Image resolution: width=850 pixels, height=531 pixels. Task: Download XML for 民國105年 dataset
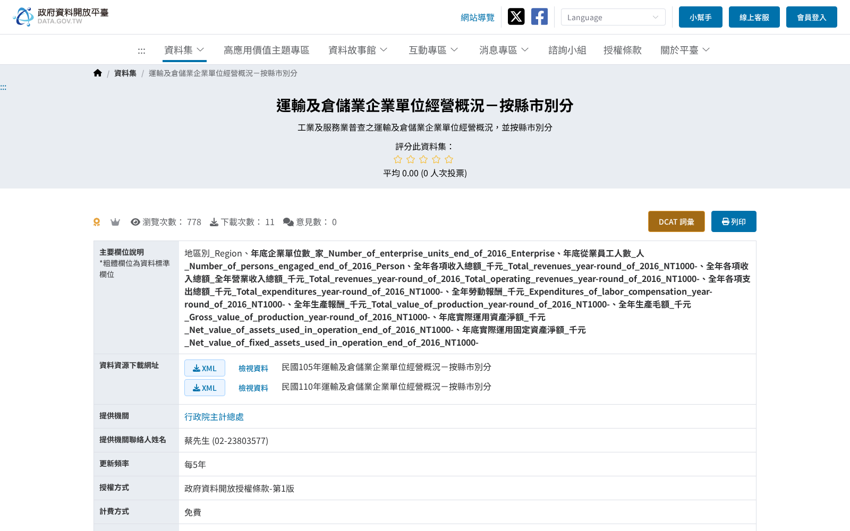[205, 368]
